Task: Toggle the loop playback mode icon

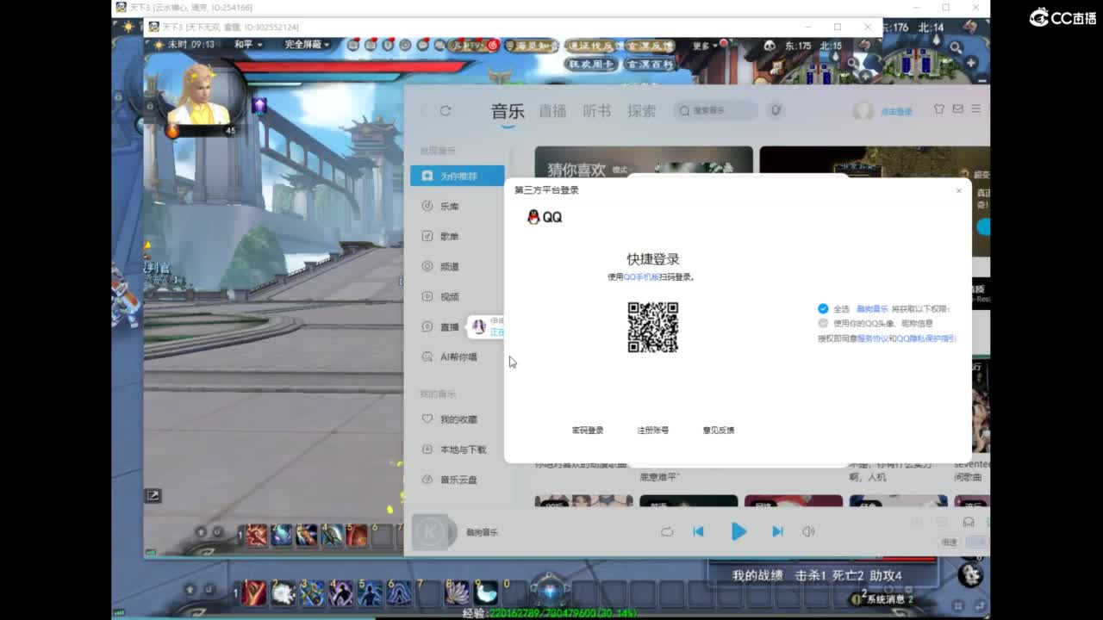Action: [667, 531]
